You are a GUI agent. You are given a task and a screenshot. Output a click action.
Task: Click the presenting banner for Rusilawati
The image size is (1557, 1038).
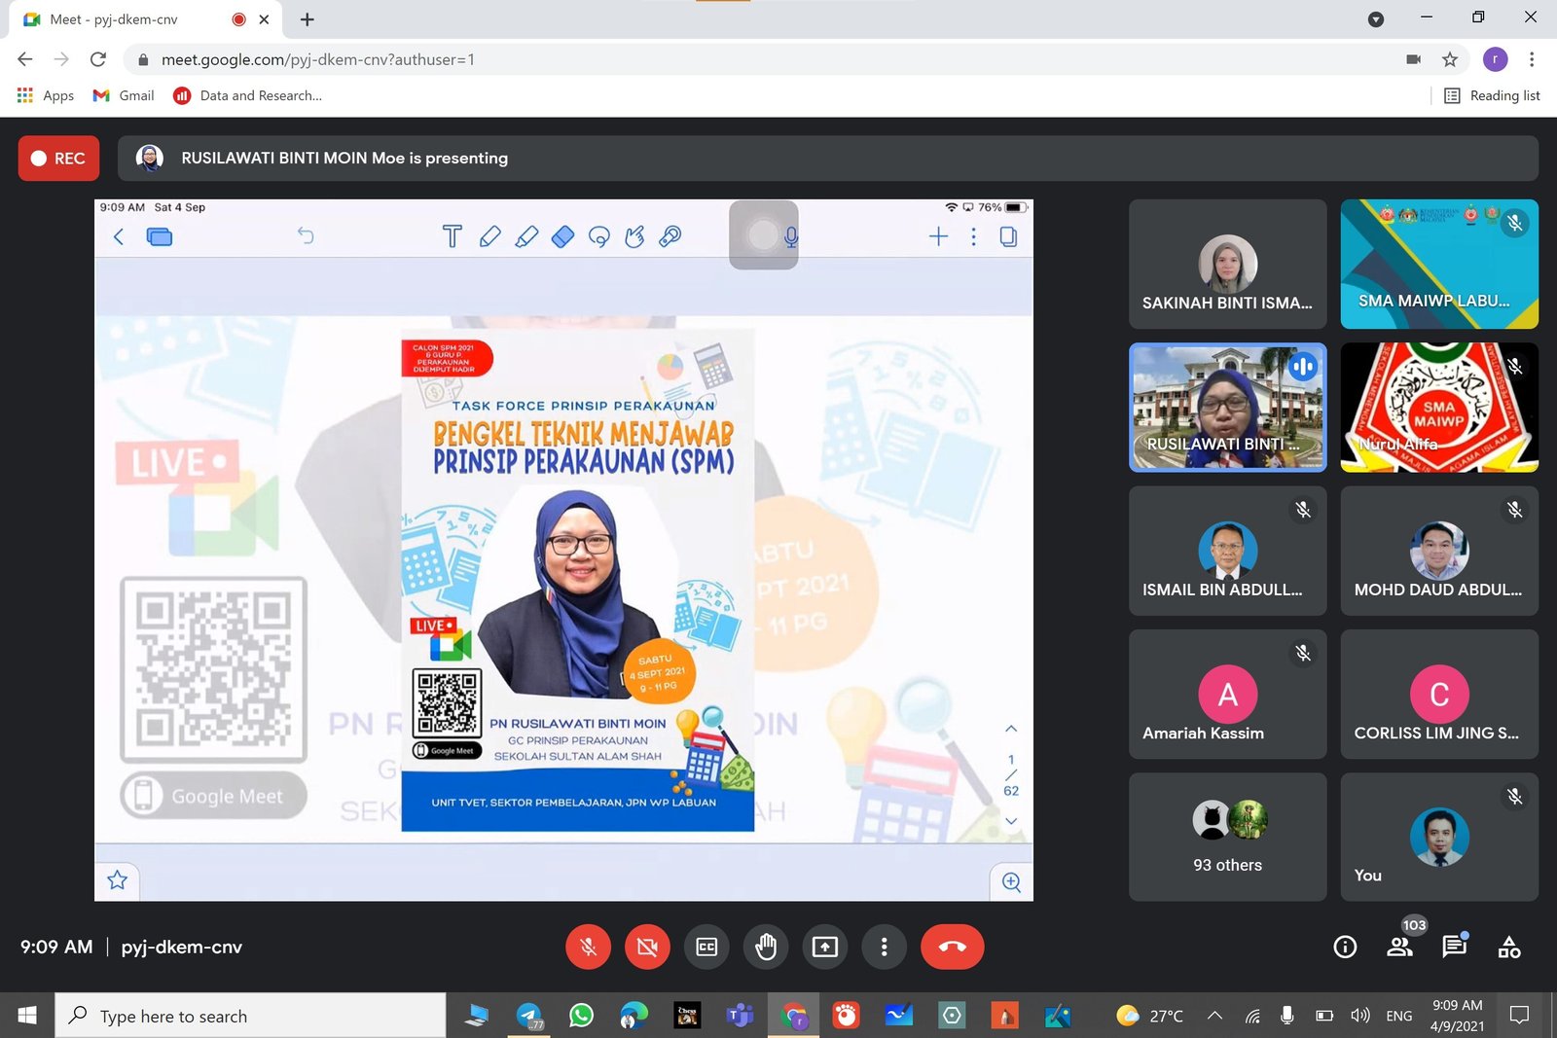pos(827,159)
